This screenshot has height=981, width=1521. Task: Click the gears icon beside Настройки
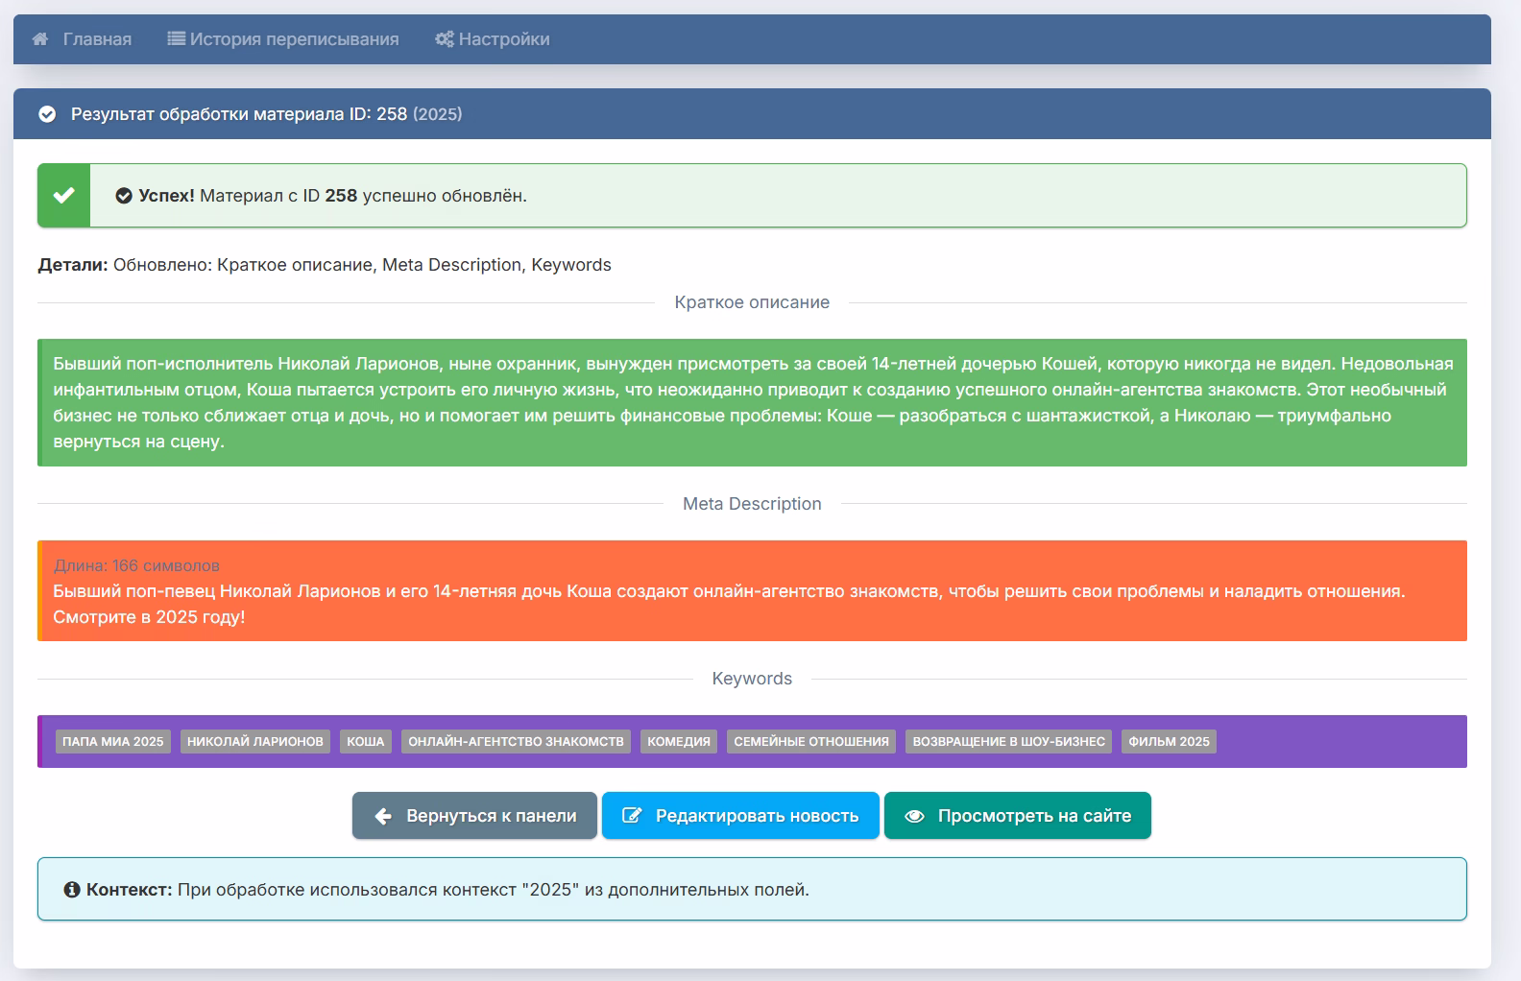point(444,39)
